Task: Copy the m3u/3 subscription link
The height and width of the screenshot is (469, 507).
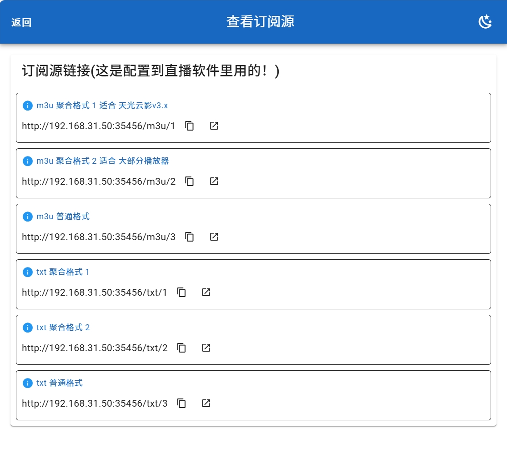Action: [190, 237]
